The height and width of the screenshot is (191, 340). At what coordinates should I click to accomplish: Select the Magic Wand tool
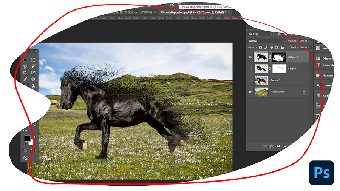(x=33, y=66)
